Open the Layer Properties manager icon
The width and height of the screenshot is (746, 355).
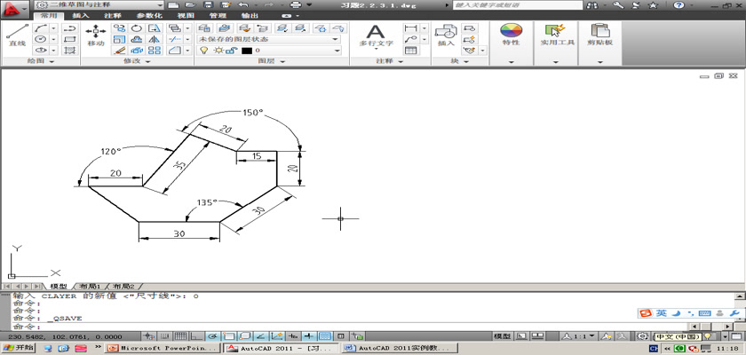tap(204, 28)
